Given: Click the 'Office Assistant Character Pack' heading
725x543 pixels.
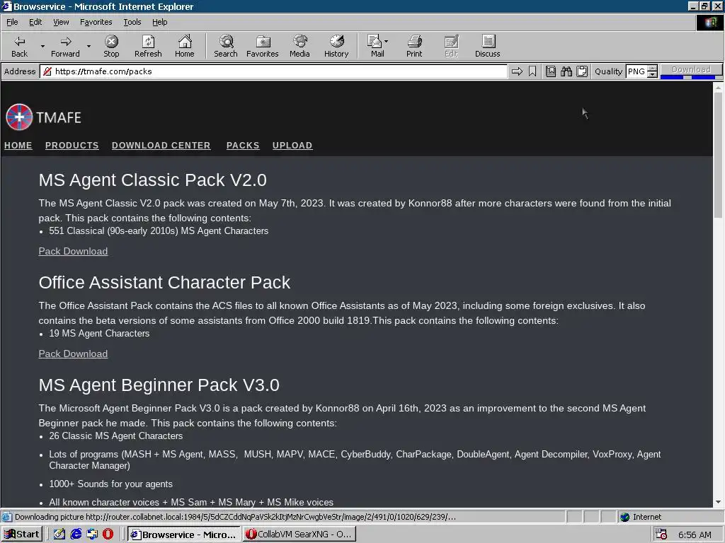Looking at the screenshot, I should [x=164, y=282].
